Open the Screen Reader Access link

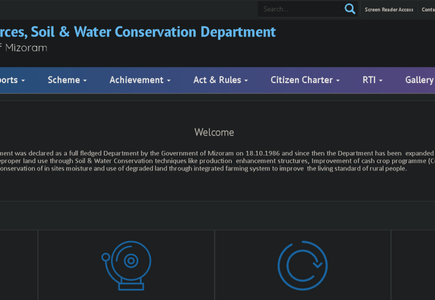[x=389, y=9]
